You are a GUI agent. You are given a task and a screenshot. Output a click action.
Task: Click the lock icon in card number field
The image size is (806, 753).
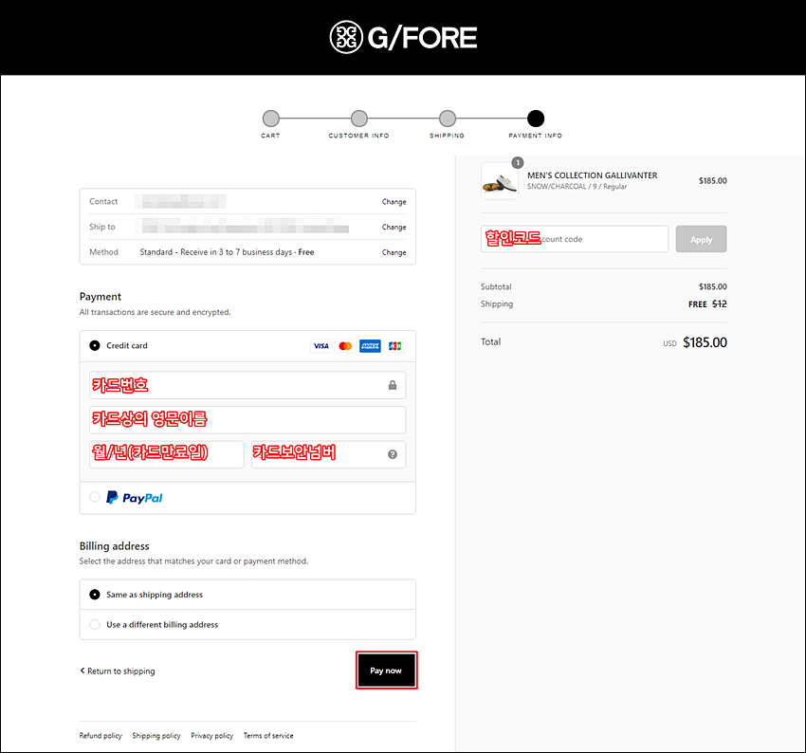(393, 385)
